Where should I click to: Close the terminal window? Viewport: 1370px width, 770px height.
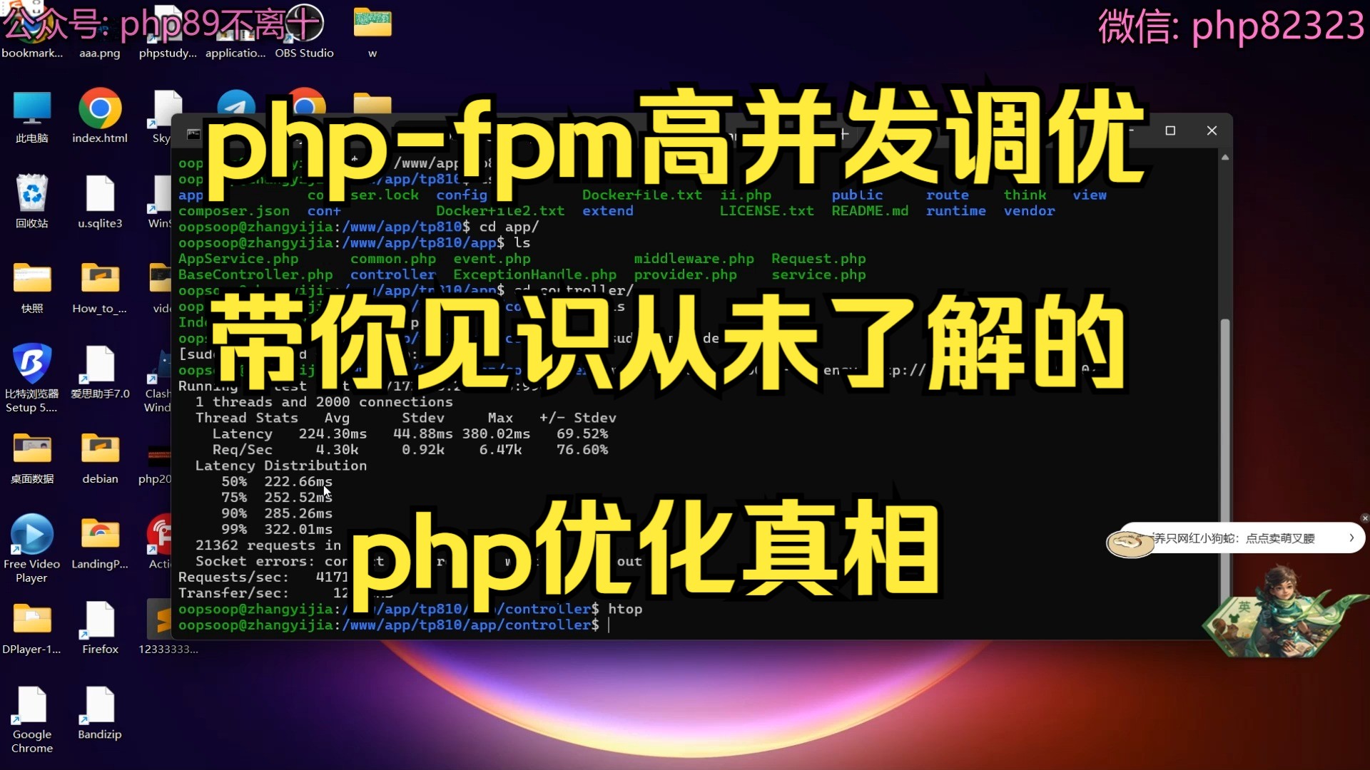pos(1212,130)
